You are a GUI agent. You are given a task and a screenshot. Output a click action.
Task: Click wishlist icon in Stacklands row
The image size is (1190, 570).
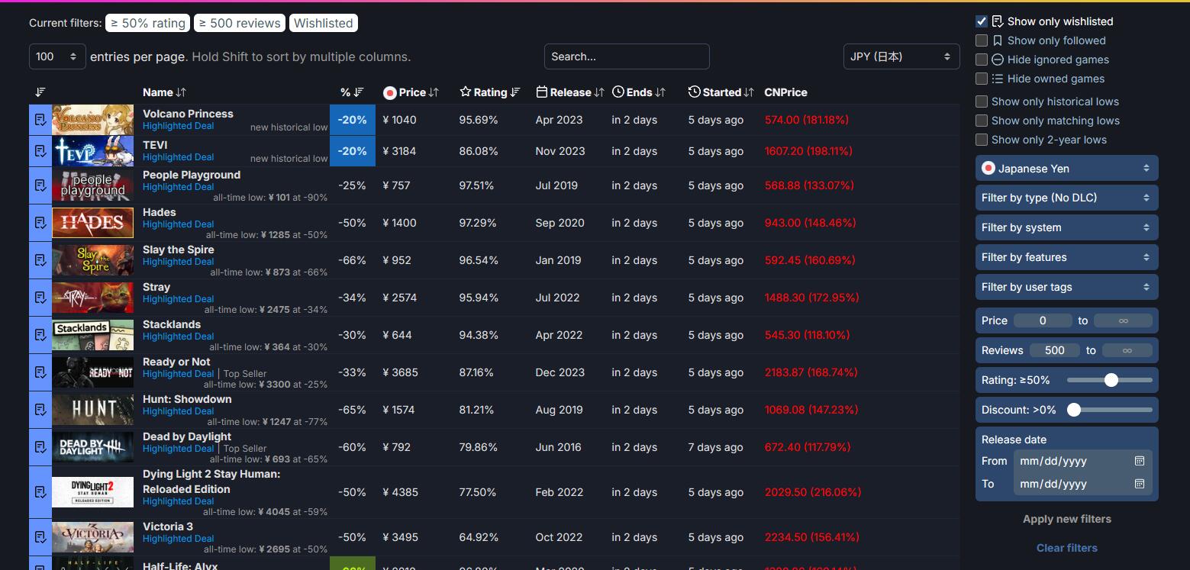click(x=40, y=335)
